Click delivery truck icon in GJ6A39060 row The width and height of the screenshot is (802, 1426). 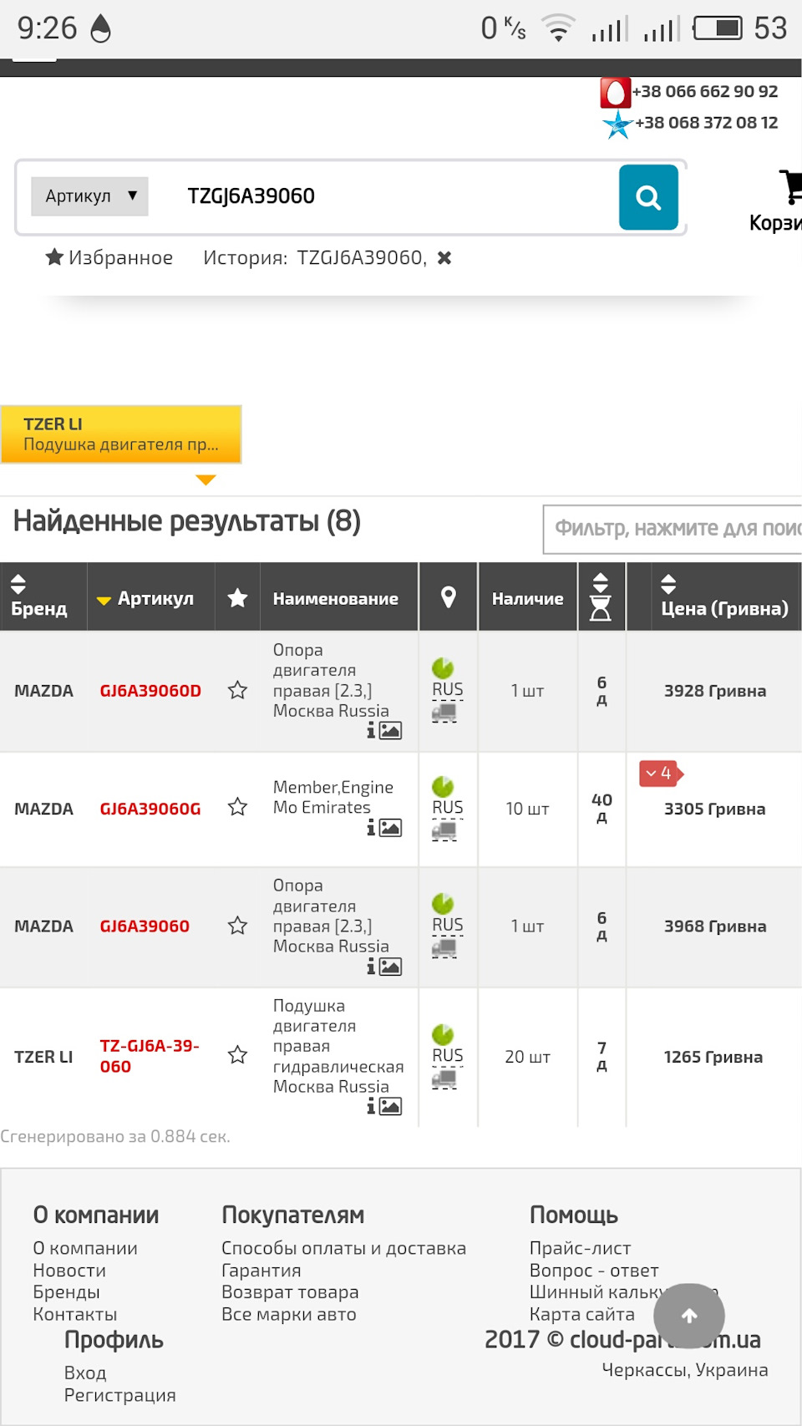tap(444, 948)
